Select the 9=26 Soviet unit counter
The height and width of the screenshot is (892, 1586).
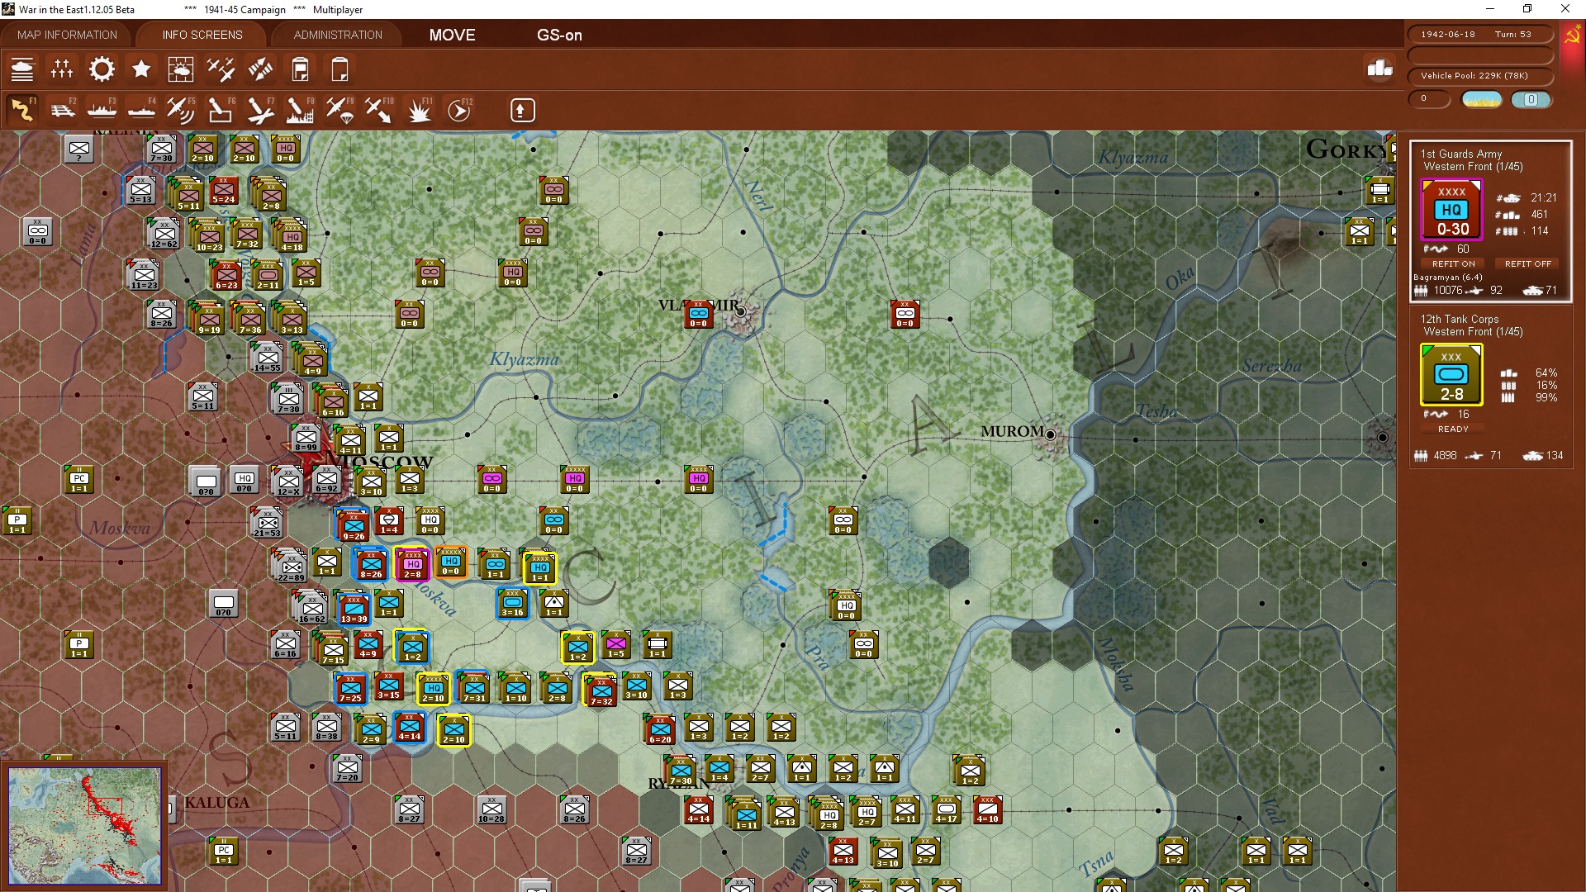coord(354,526)
